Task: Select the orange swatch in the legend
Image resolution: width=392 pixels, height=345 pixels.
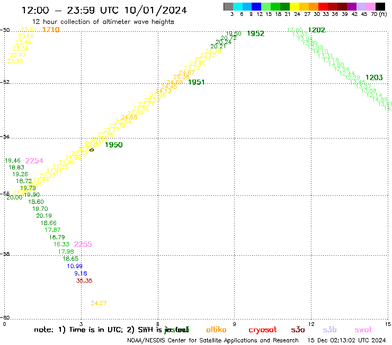Action: pyautogui.click(x=314, y=6)
